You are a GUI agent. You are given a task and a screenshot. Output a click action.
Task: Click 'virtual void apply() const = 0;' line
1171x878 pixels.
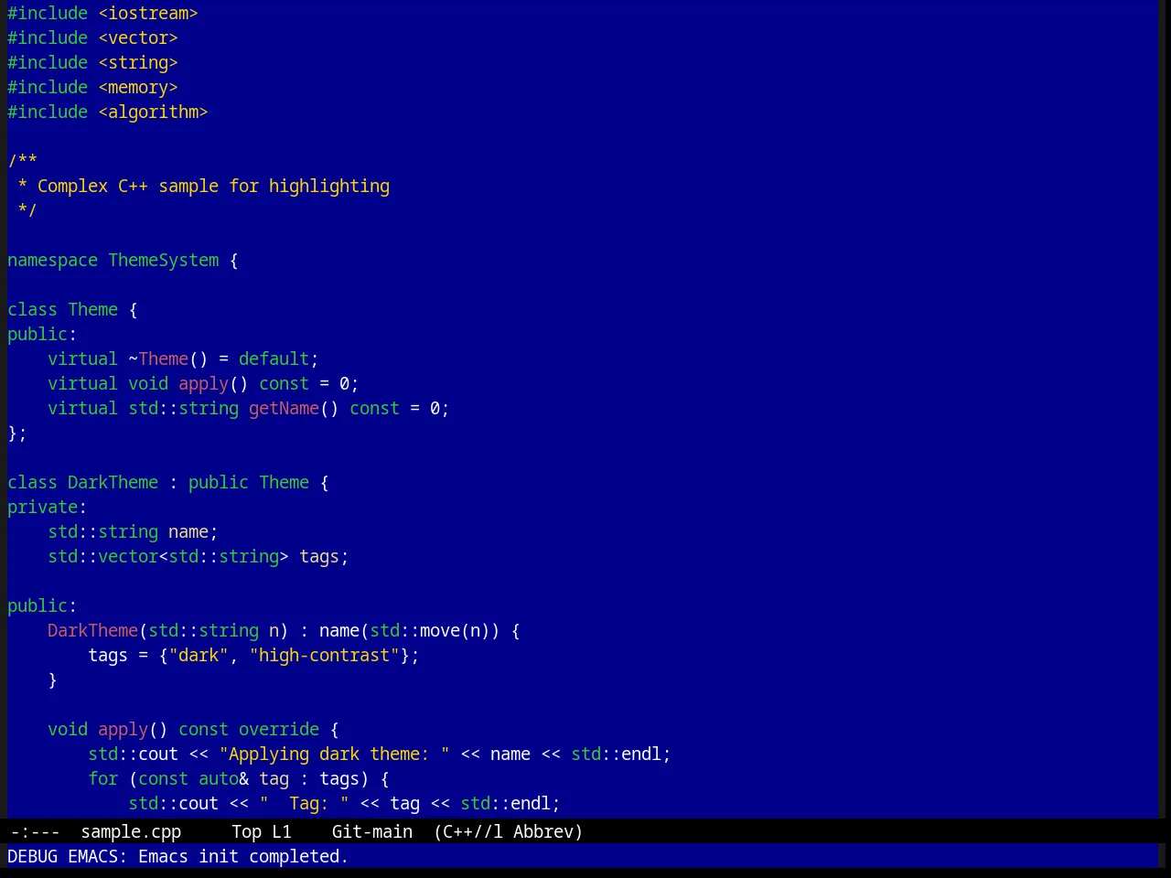203,383
